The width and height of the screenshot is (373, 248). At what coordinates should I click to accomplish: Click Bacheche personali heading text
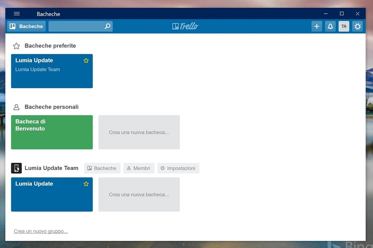[51, 107]
